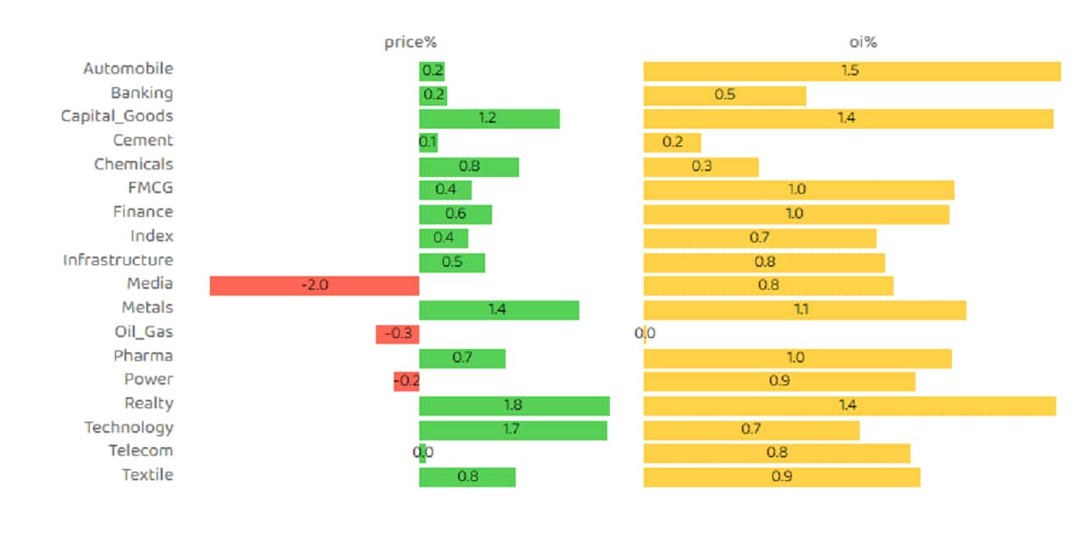Click the red Media price bar
This screenshot has height=537, width=1084.
(314, 286)
